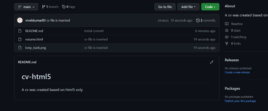Screen dimensions: 268x111
Task: Click the vivekkumar83 avatar image
Action: point(20,20)
